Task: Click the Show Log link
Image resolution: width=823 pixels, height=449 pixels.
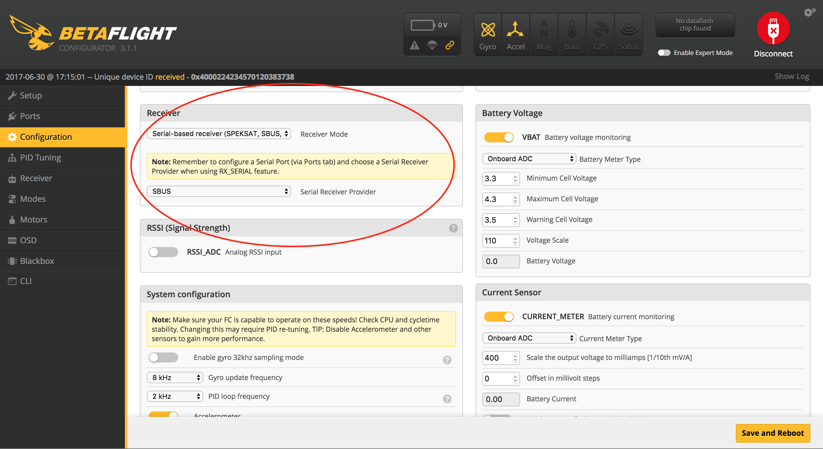Action: (x=792, y=77)
